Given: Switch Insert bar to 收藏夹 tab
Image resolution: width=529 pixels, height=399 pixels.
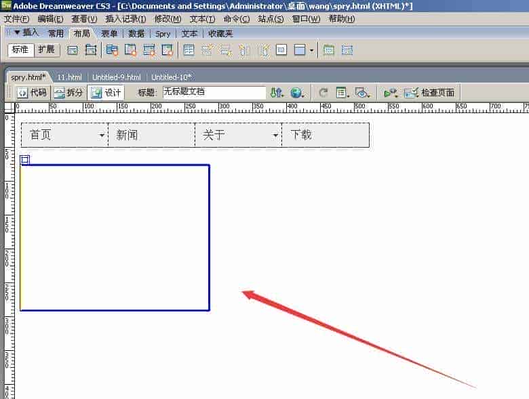Looking at the screenshot, I should (220, 34).
